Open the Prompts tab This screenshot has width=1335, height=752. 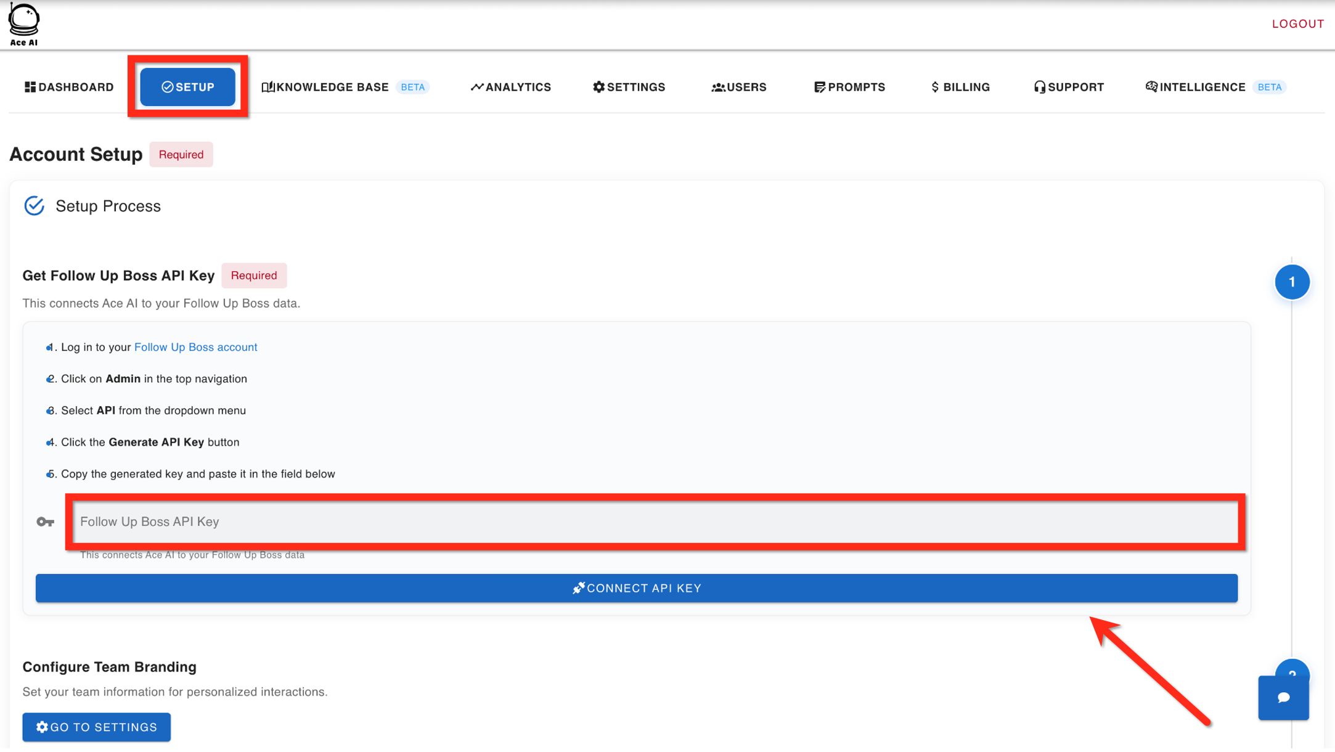click(x=850, y=87)
